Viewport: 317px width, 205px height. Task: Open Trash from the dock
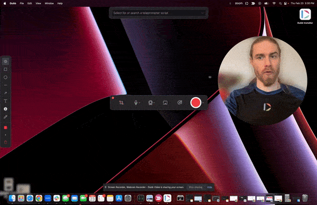(305, 198)
